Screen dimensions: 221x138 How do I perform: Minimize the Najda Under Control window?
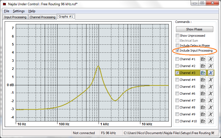[195, 3]
